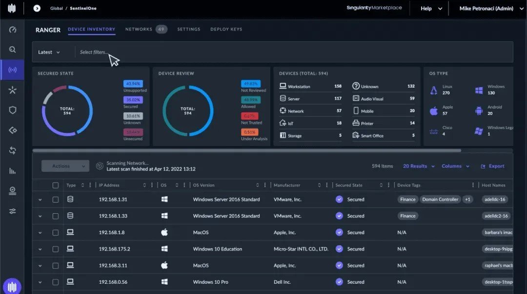Toggle the select-all checkbox in table header

(56, 185)
